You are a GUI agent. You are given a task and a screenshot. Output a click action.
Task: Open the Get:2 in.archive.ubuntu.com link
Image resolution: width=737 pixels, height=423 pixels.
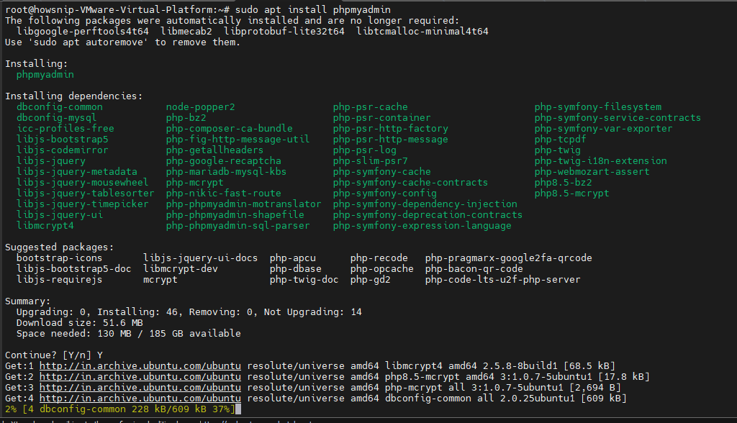140,377
